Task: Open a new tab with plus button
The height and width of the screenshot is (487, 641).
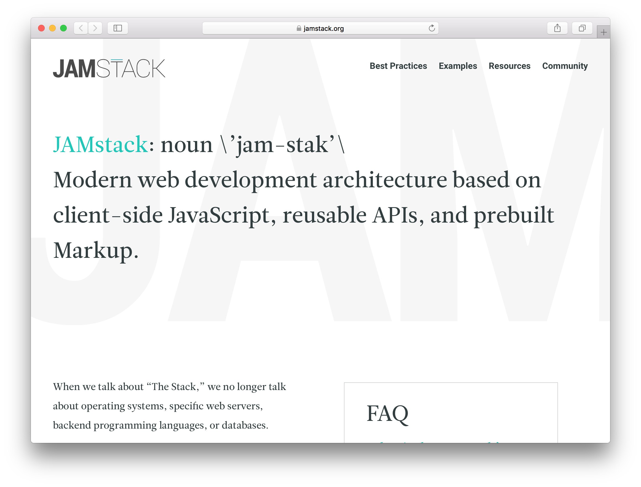Action: [x=603, y=32]
